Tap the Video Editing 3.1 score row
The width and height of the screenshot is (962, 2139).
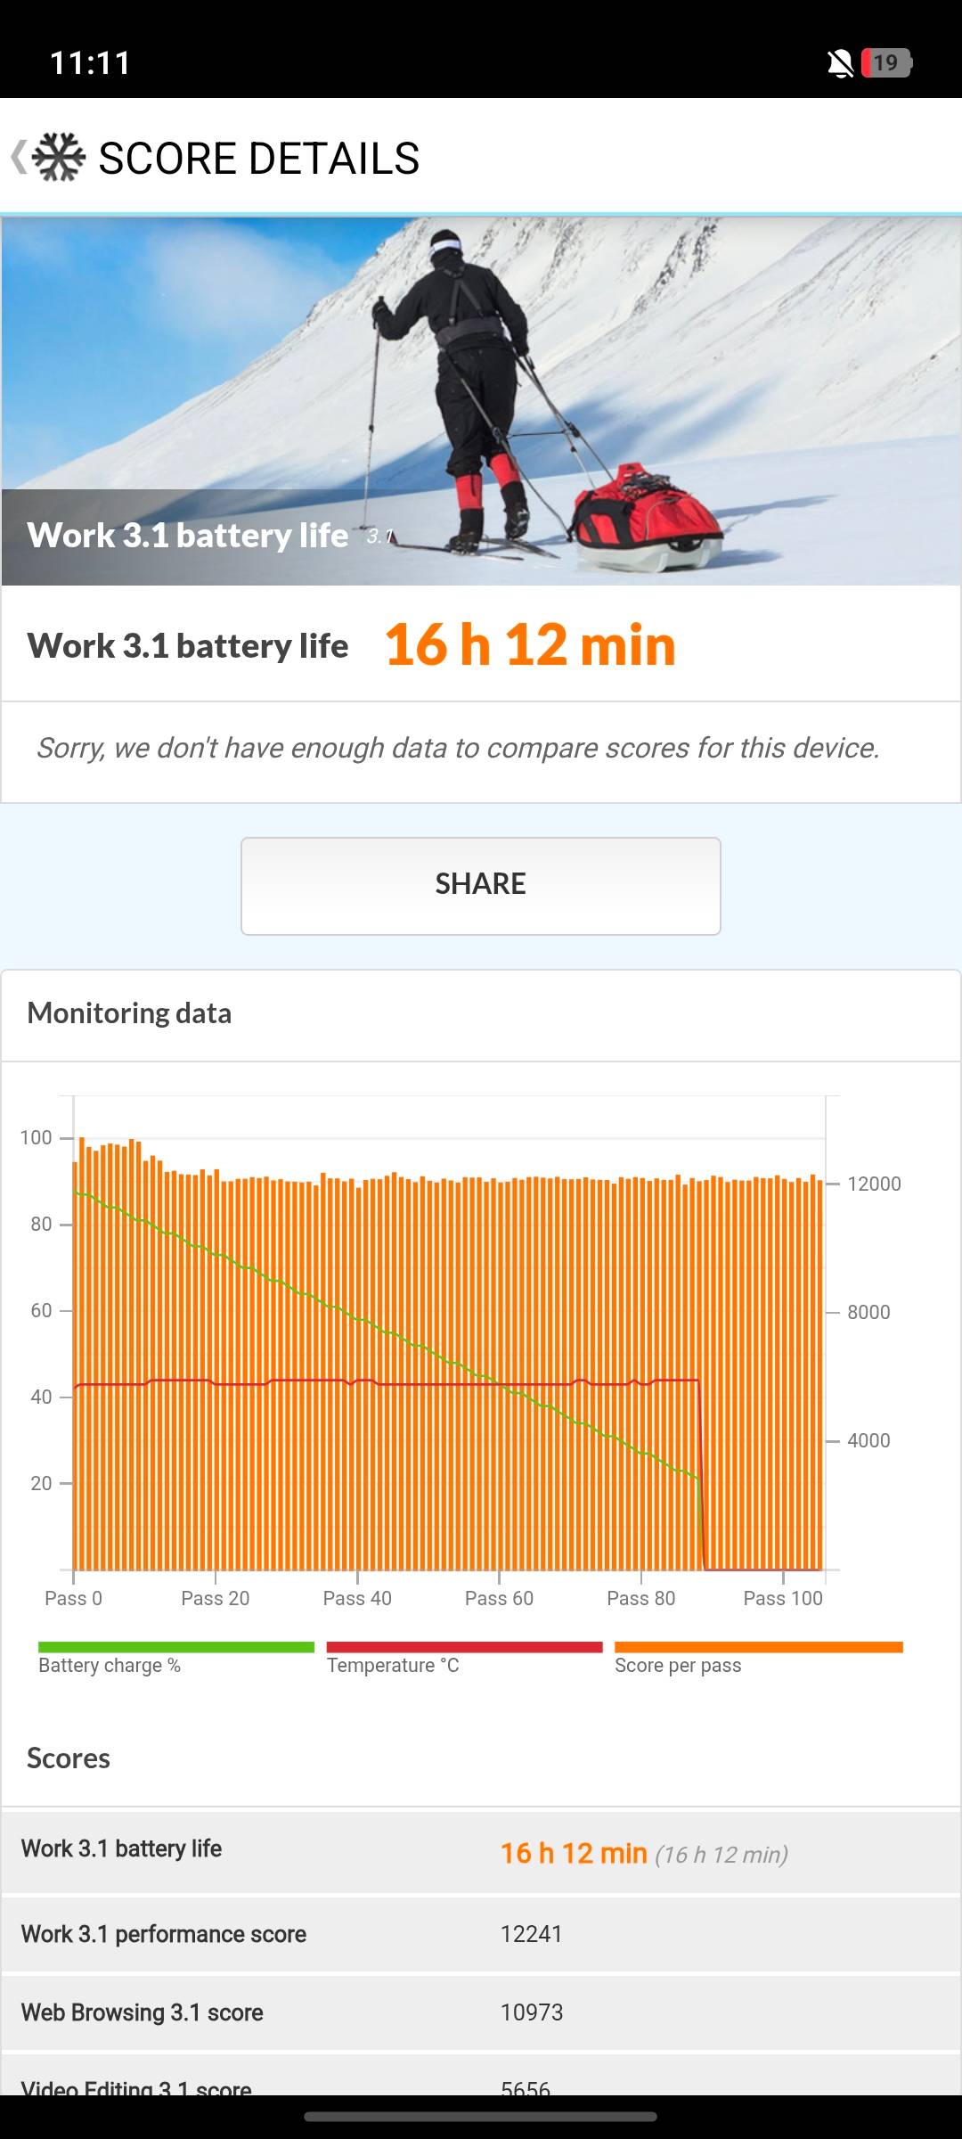tap(481, 2077)
